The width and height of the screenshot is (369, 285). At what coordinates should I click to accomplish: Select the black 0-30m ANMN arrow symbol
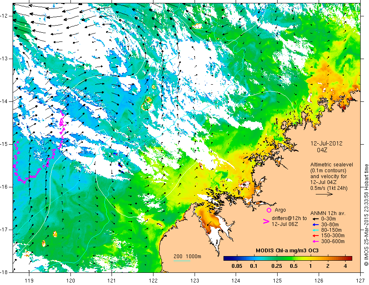tap(315, 219)
